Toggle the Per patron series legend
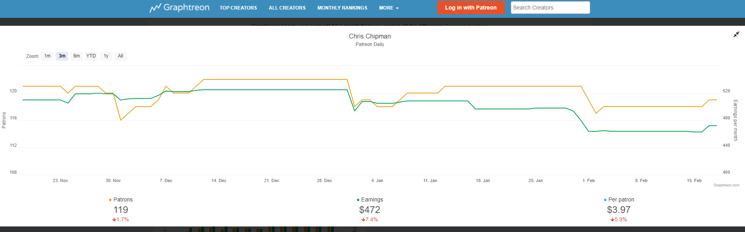 point(619,199)
